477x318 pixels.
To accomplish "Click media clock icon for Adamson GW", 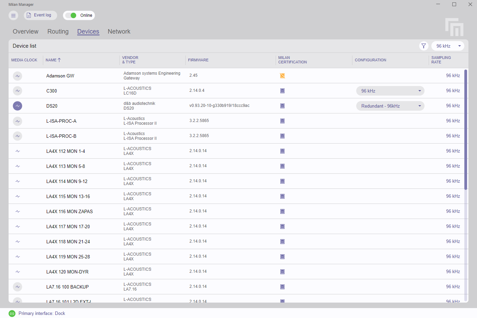I will 18,76.
